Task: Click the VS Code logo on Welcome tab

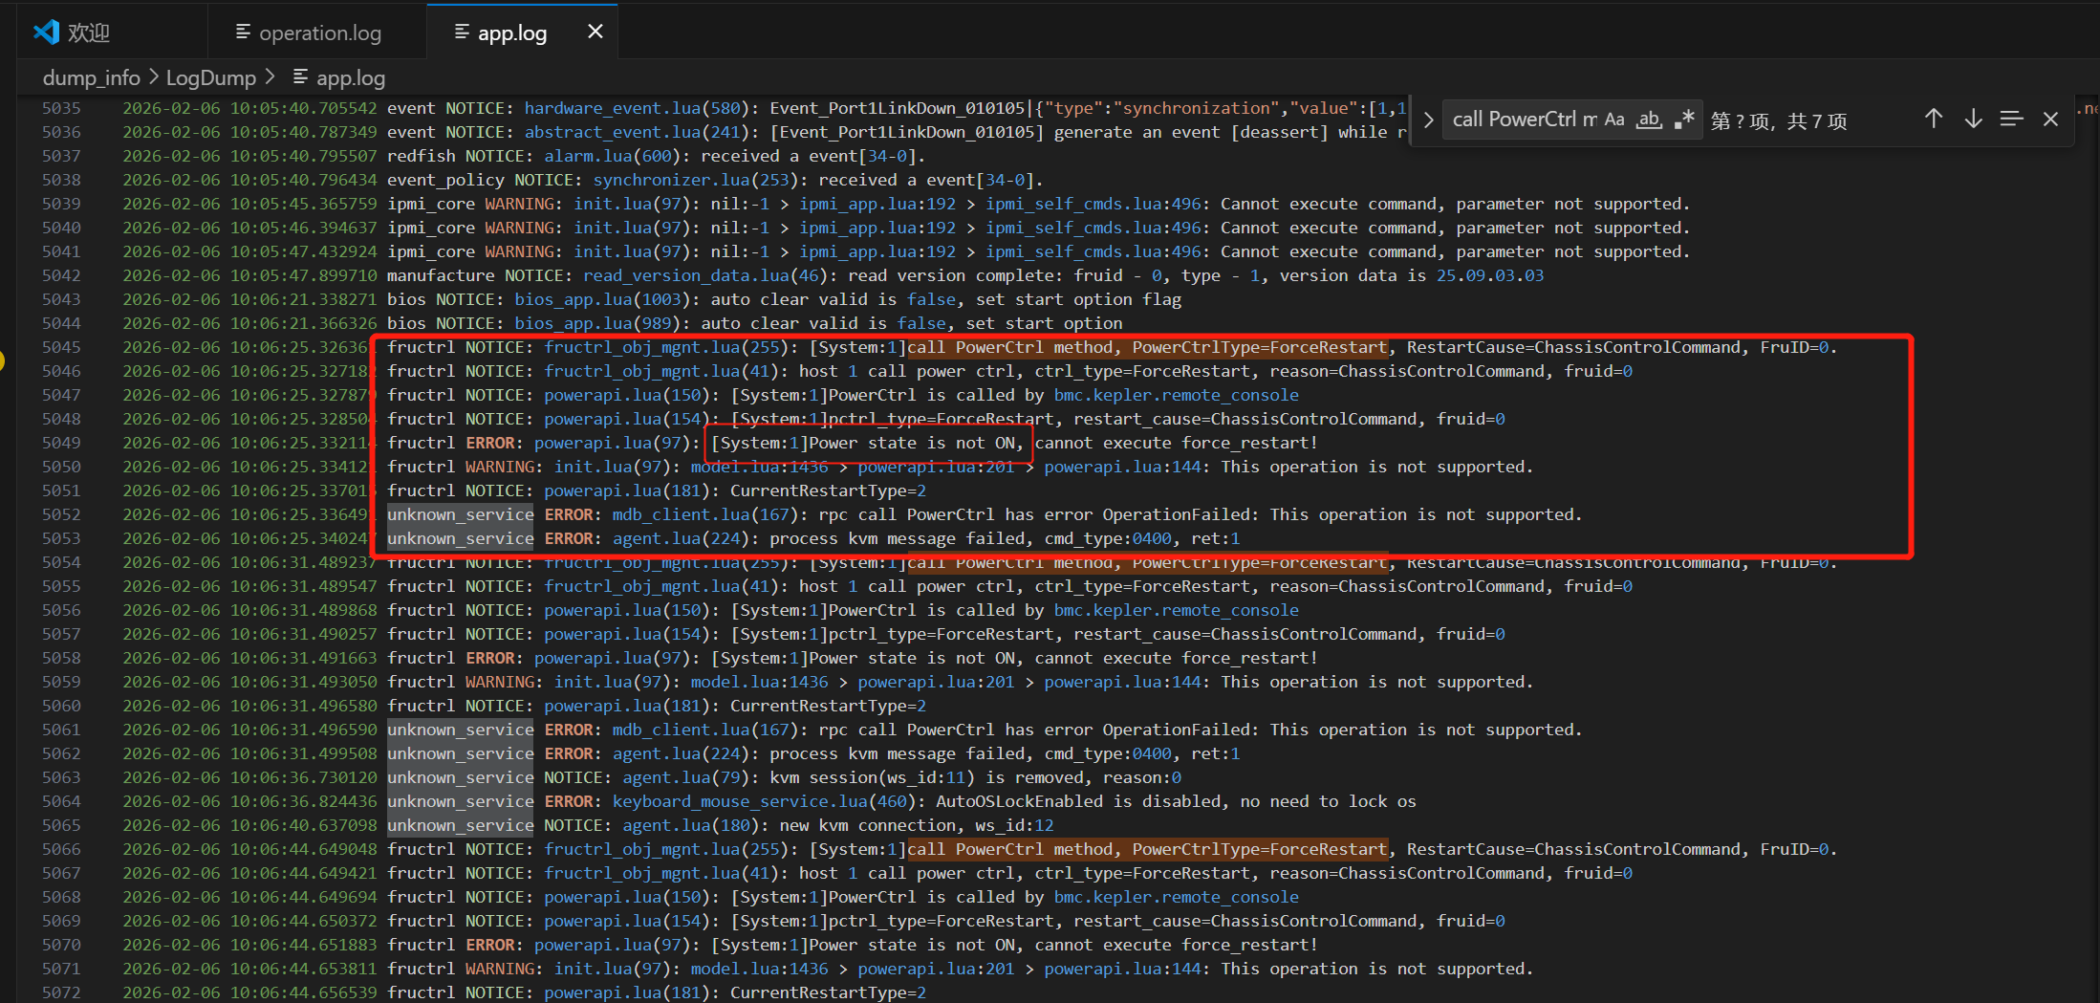Action: 46,33
